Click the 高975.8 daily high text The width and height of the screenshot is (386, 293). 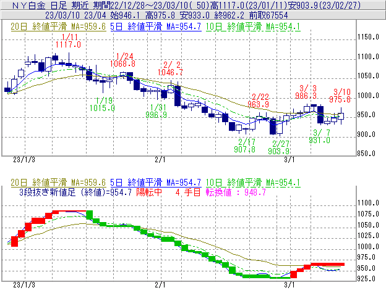[x=160, y=15]
